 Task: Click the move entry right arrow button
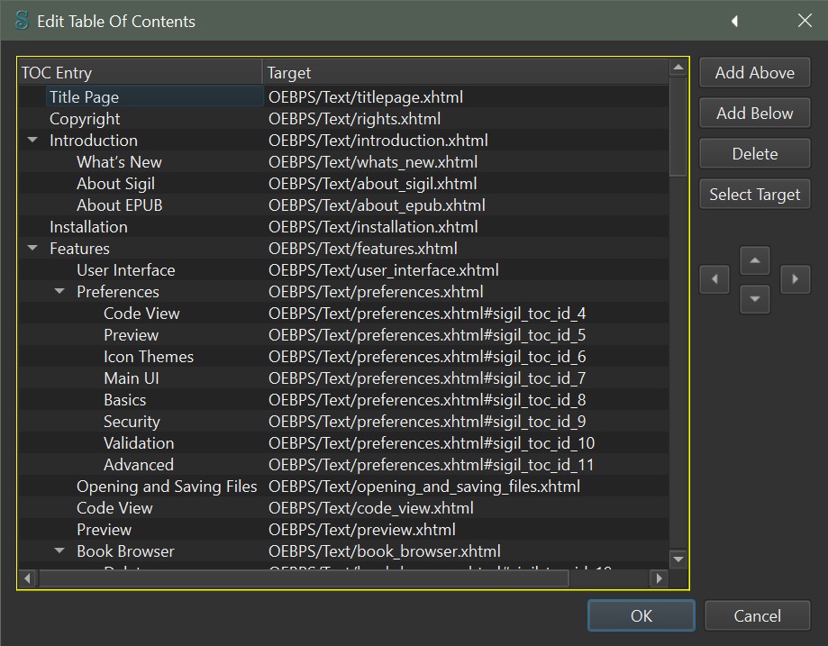(795, 279)
